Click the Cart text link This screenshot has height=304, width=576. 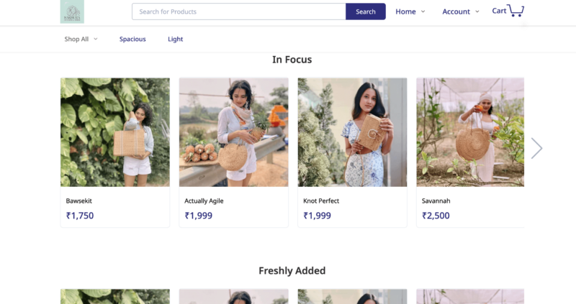click(x=499, y=11)
